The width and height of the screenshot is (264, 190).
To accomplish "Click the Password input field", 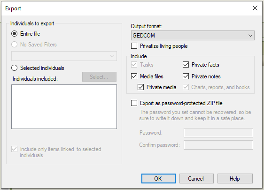I will pyautogui.click(x=218, y=133).
